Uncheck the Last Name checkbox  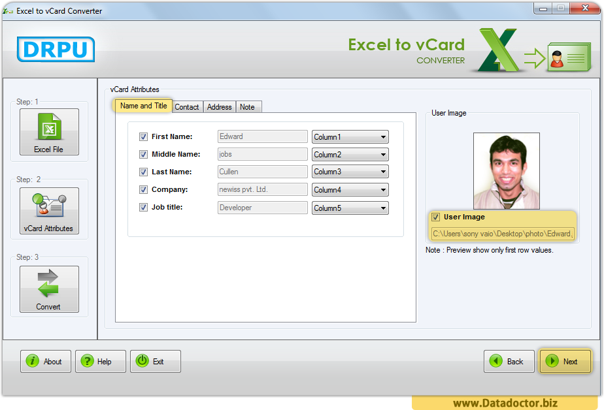point(143,172)
